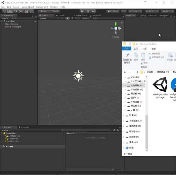
Task: Select the combined Transform tool
Action: [32, 11]
